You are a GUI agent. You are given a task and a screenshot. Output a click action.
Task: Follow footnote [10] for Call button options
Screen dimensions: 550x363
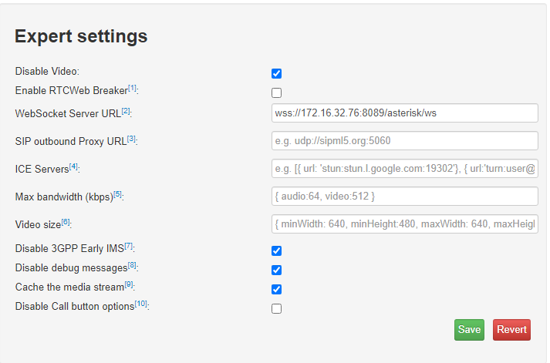point(140,304)
